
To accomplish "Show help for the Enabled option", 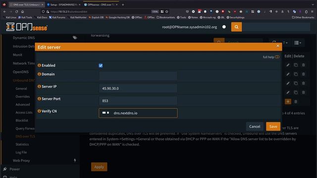I will point(39,65).
